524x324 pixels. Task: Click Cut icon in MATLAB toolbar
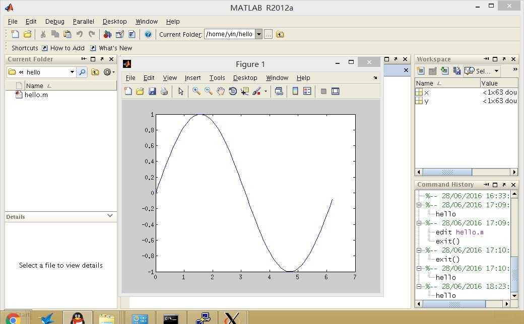43,34
